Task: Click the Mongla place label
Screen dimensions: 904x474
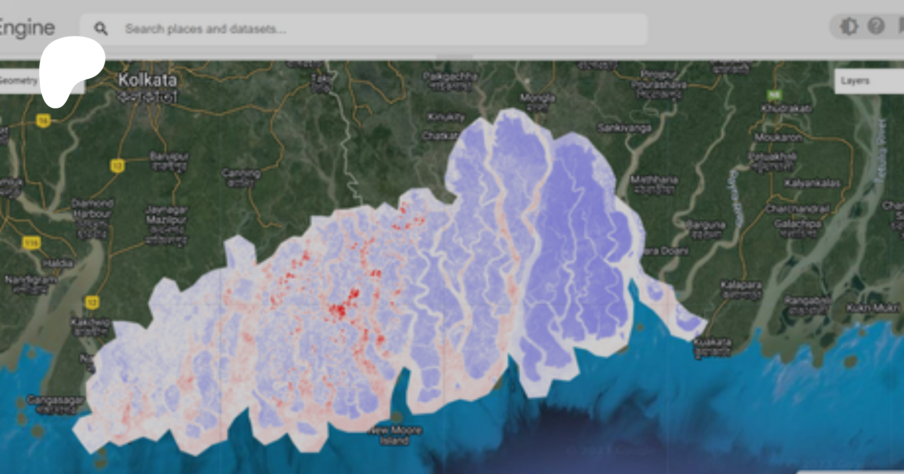Action: tap(537, 98)
